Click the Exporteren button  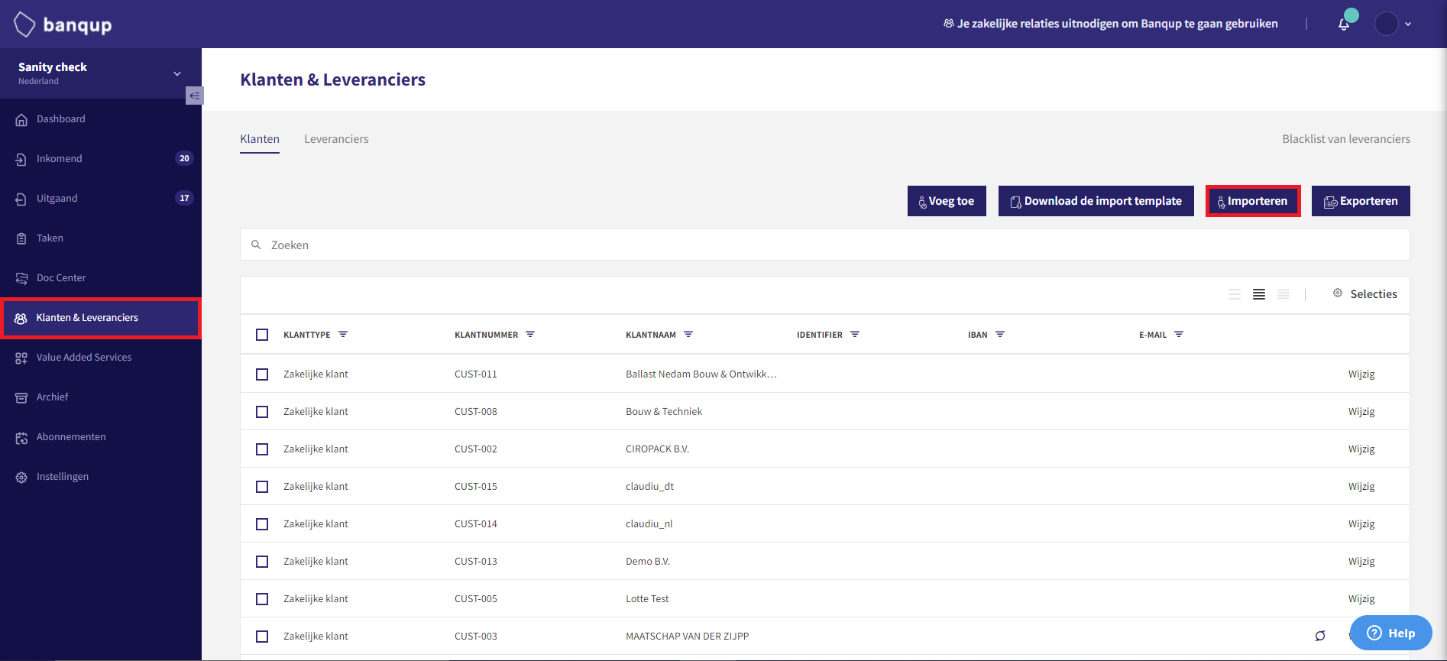pos(1361,201)
